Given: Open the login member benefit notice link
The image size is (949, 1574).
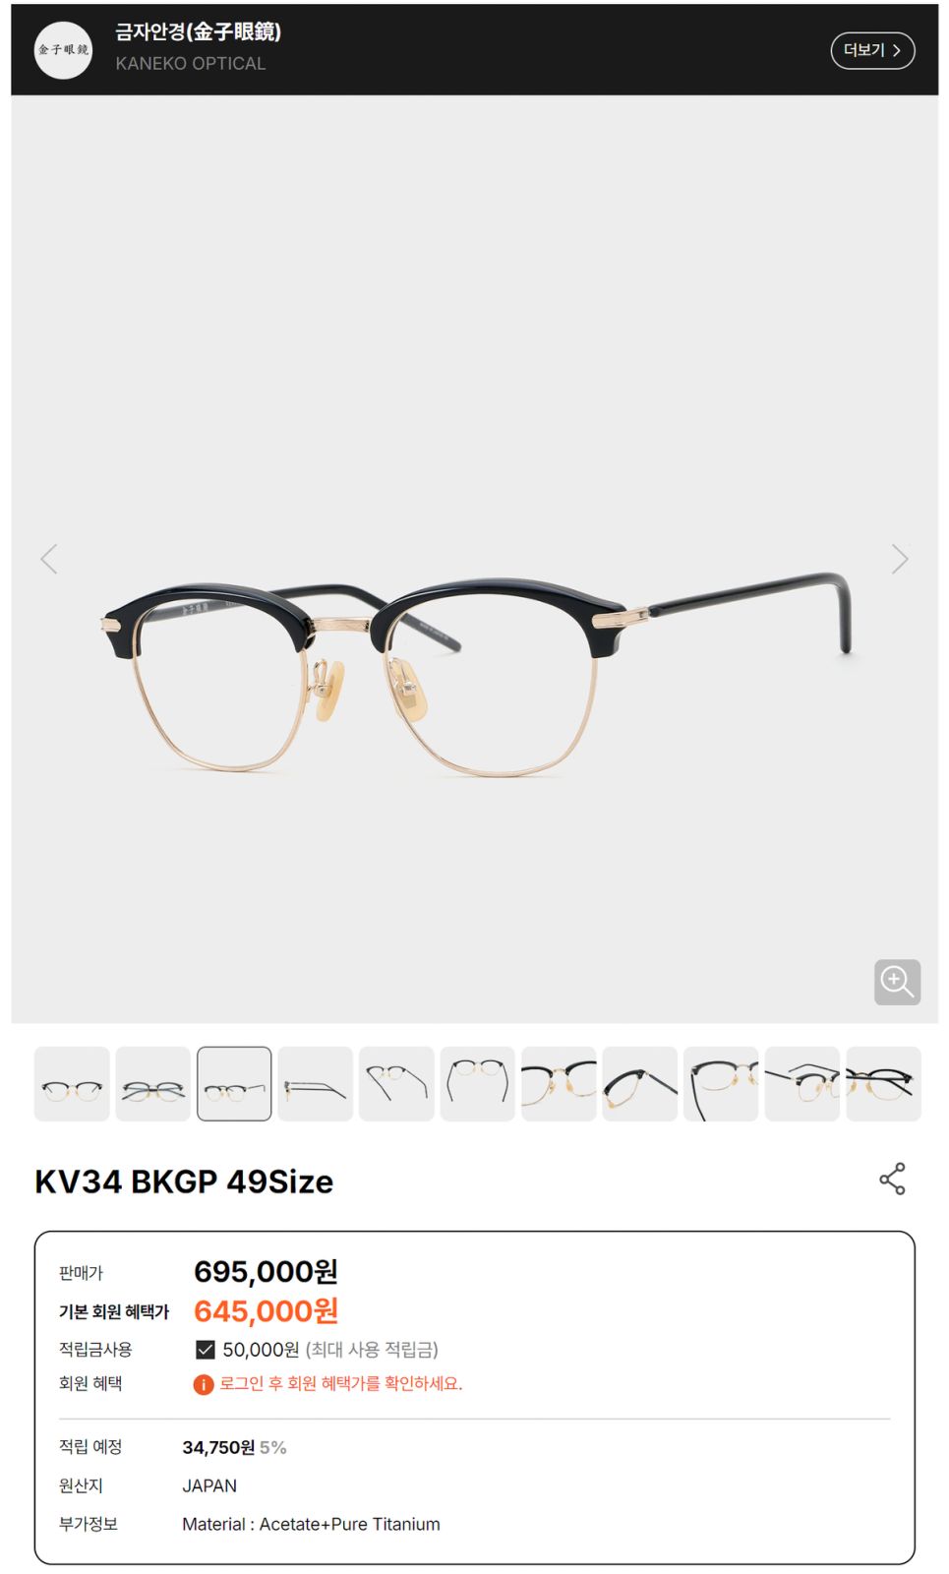Looking at the screenshot, I should point(340,1384).
